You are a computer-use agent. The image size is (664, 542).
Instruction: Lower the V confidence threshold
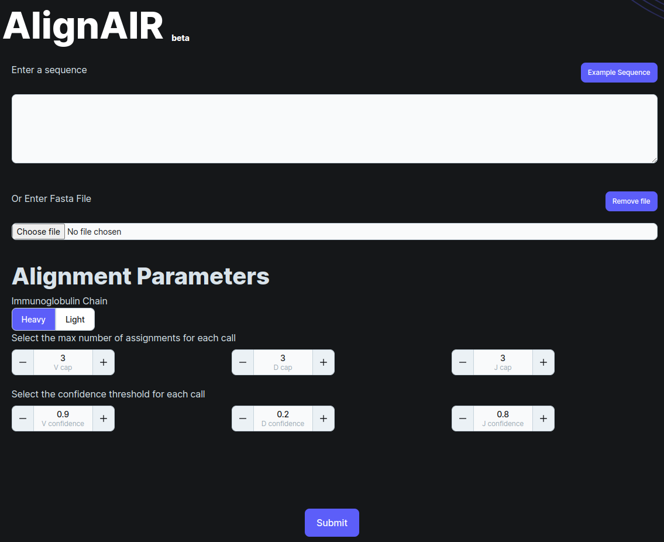pos(23,418)
